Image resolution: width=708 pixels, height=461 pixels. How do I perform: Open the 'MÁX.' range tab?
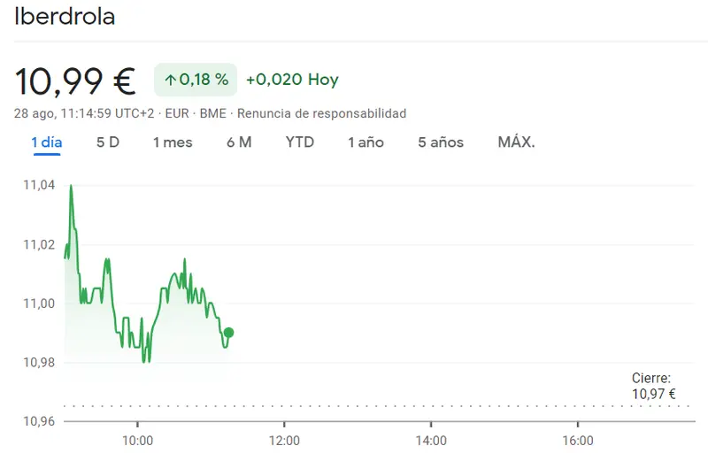(516, 142)
